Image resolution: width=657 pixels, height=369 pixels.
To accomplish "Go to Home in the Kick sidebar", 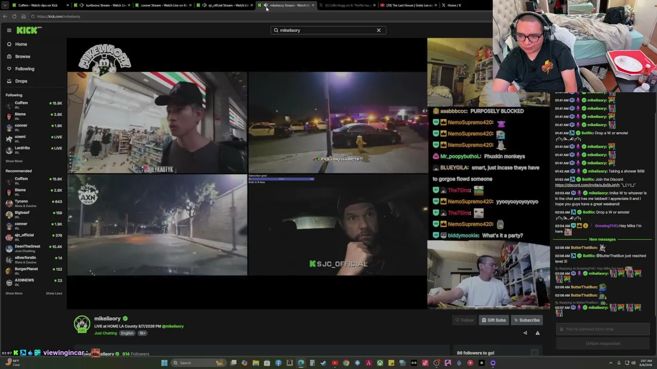I will coord(21,44).
